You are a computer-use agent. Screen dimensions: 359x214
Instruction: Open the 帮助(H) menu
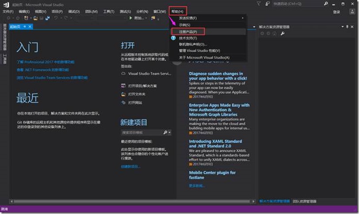pyautogui.click(x=177, y=11)
